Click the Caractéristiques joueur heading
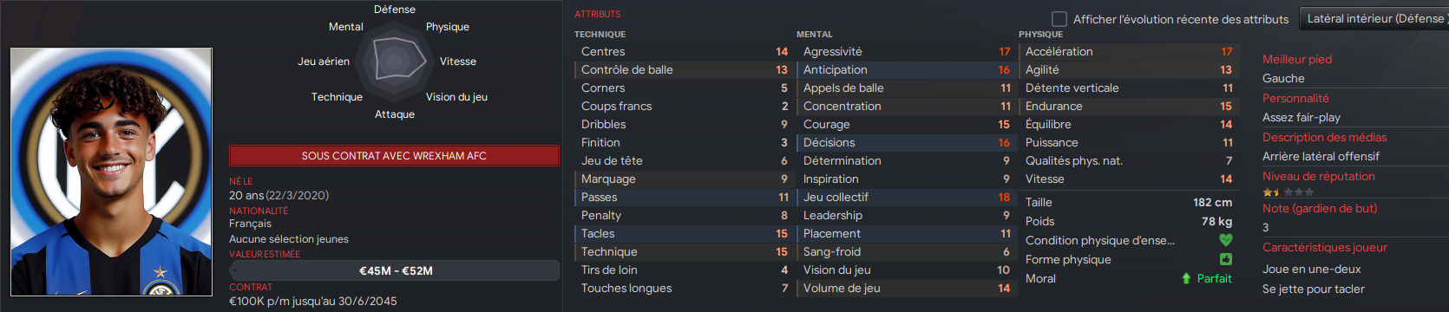 [x=1325, y=247]
